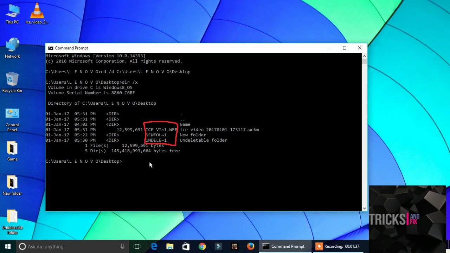This screenshot has height=253, width=450.
Task: Click the Cortana circle icon
Action: (22, 246)
